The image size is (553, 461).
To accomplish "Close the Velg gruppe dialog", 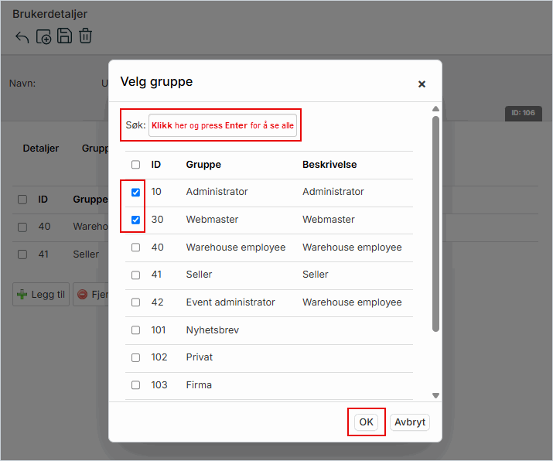I will click(x=422, y=84).
